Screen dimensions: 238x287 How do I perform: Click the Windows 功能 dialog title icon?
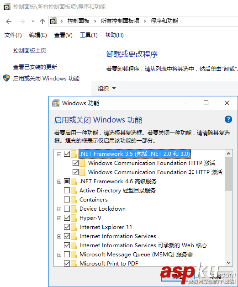click(x=56, y=103)
